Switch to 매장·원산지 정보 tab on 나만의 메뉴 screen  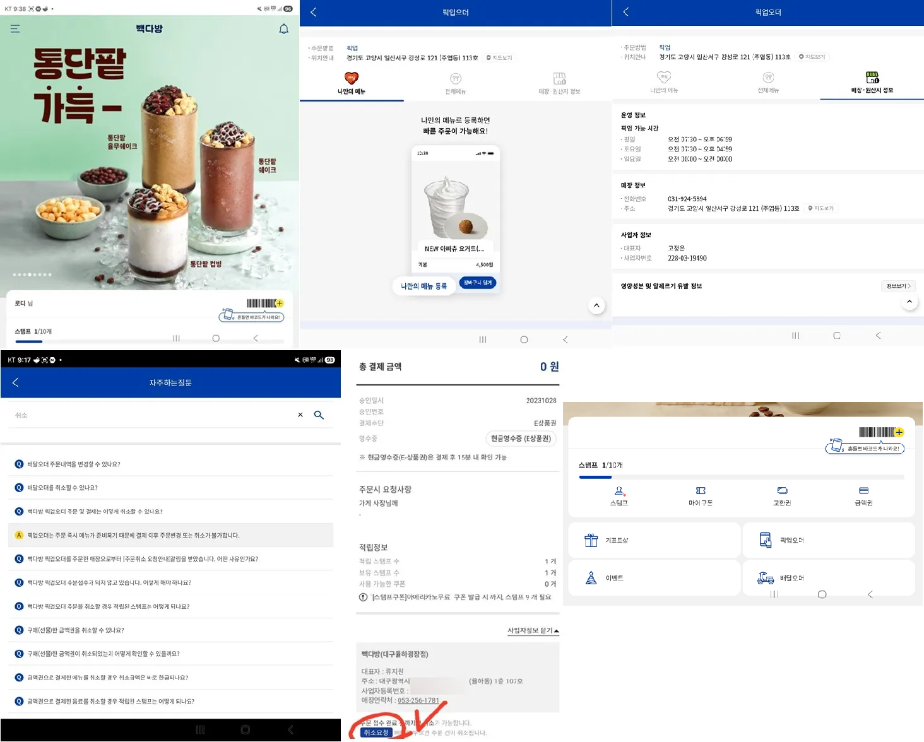tap(559, 83)
